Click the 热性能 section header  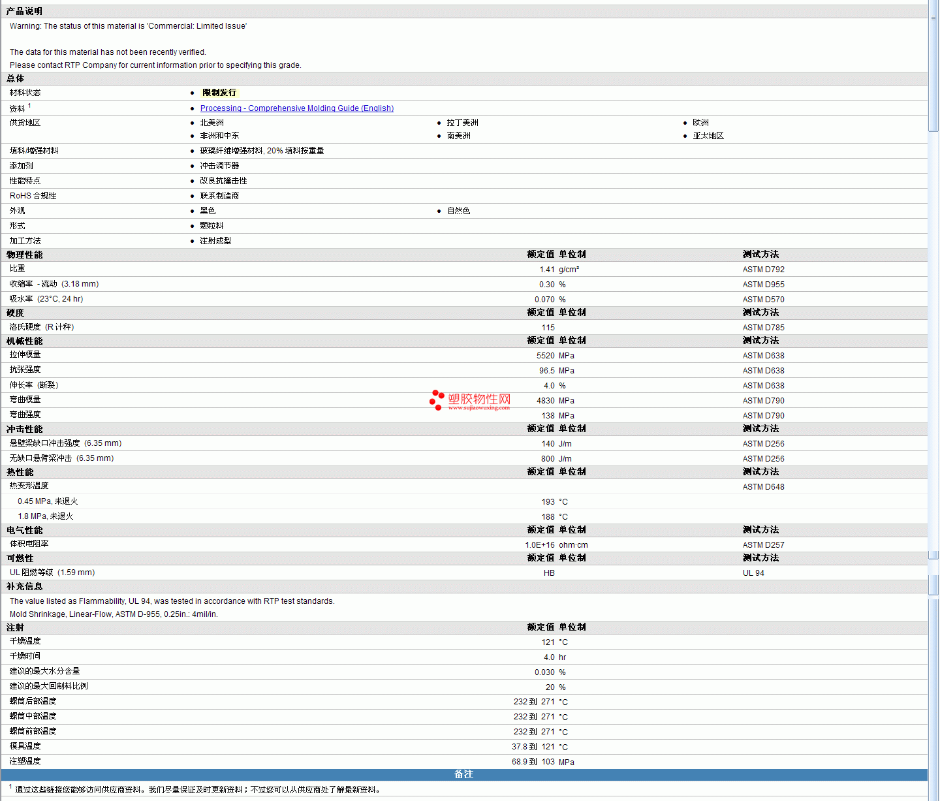[20, 472]
